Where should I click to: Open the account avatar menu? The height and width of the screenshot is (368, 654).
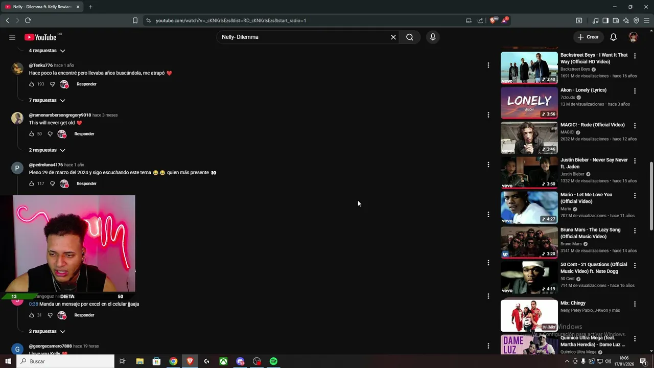pos(634,37)
